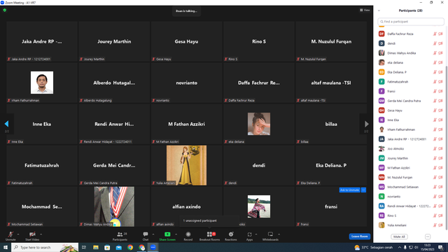Click the green Share Screen icon
Image resolution: width=448 pixels, height=252 pixels.
[x=167, y=234]
